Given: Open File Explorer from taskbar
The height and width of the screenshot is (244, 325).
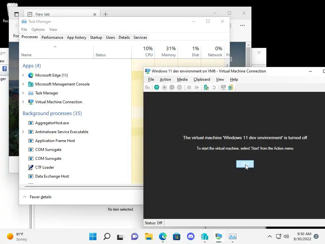Looking at the screenshot, I should coord(149,236).
